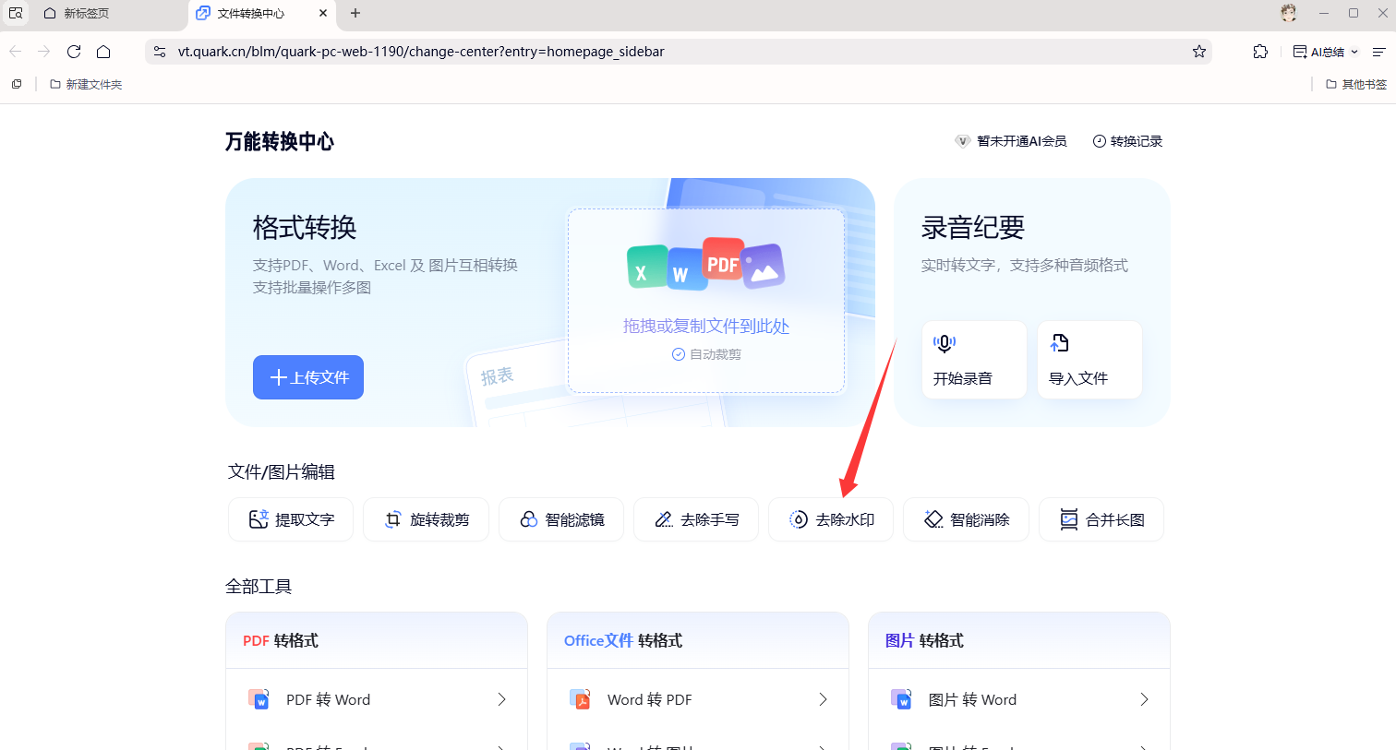Bookmark this page with the star icon
This screenshot has height=750, width=1396.
pyautogui.click(x=1199, y=52)
